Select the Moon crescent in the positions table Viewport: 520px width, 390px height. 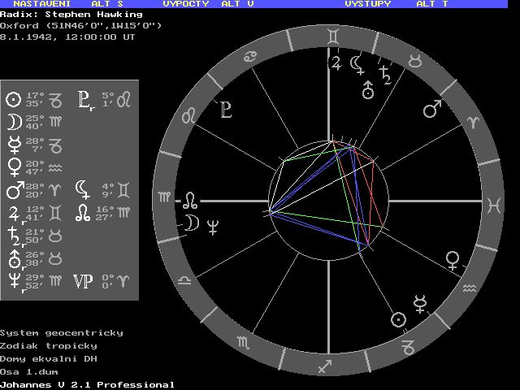pos(13,123)
